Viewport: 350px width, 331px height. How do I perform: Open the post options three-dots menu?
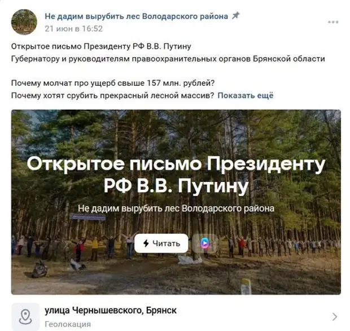coord(333,22)
